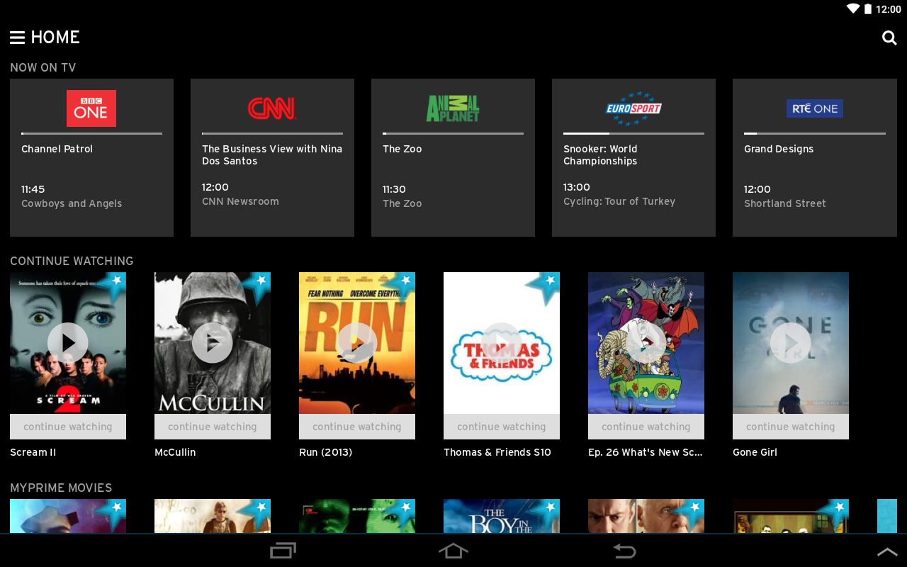Click continue watching under Thomas & Friends
Image resolution: width=907 pixels, height=567 pixels.
click(x=502, y=427)
